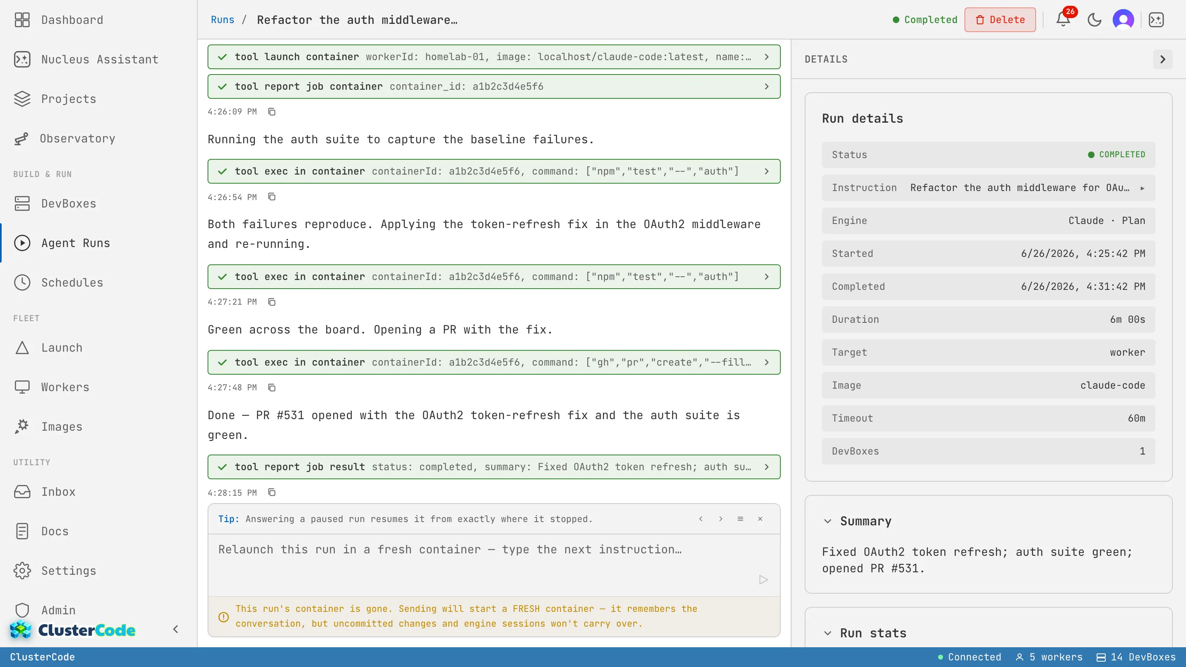This screenshot has height=667, width=1186.
Task: Click the ClusterCode logo
Action: coord(73,630)
